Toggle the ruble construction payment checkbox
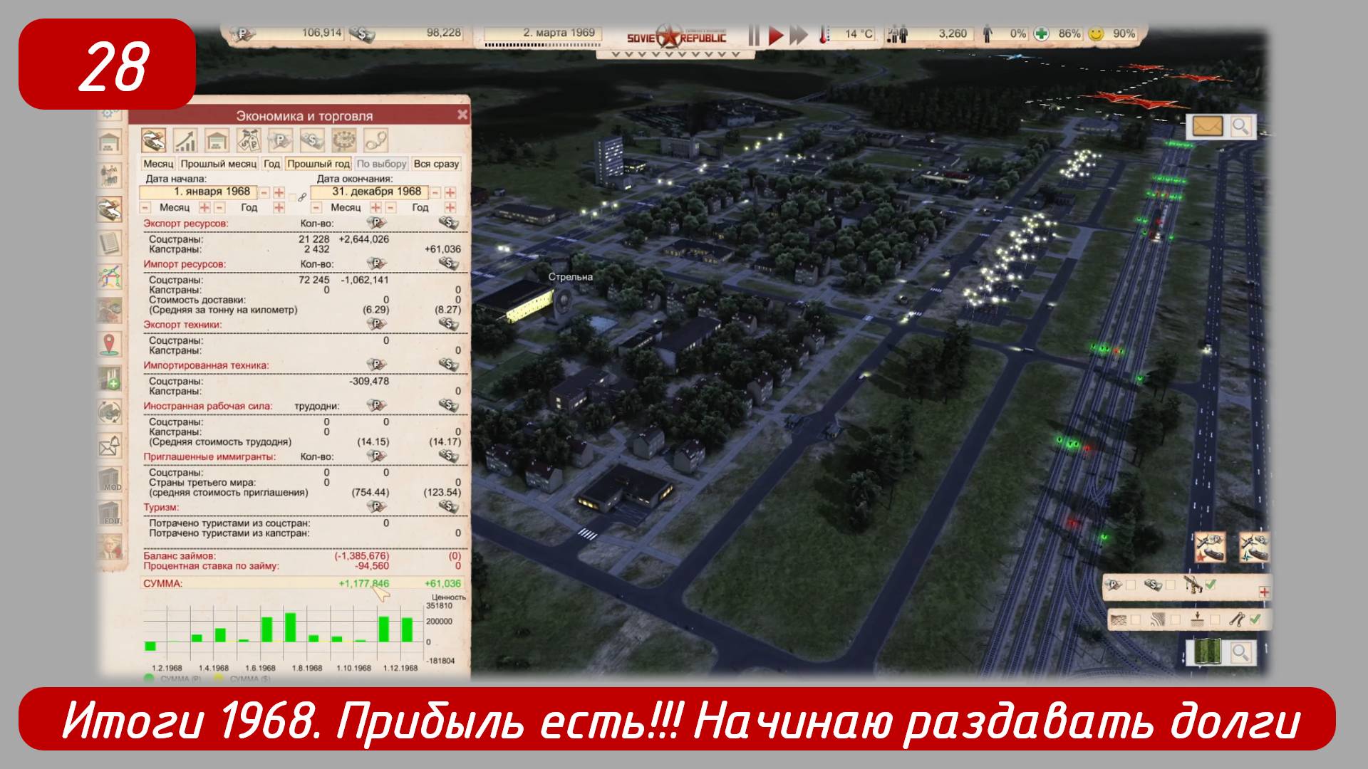Viewport: 1368px width, 769px height. click(1131, 585)
